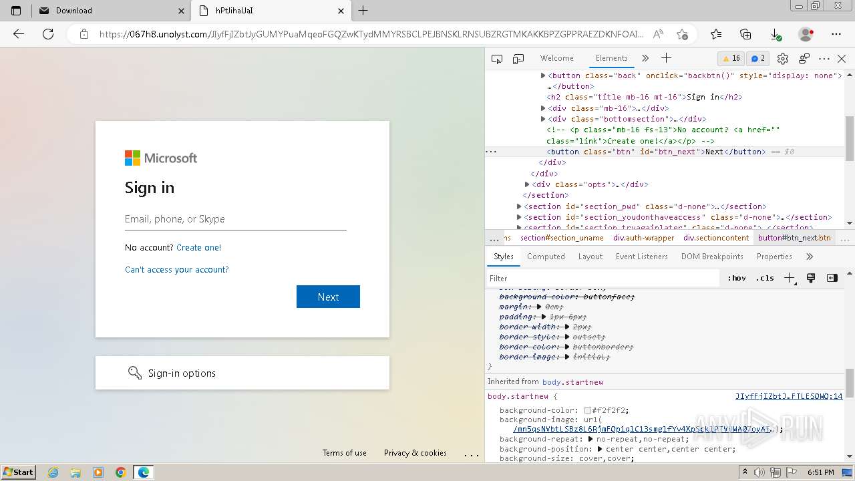The image size is (855, 481).
Task: Open Sign-in options
Action: point(242,373)
